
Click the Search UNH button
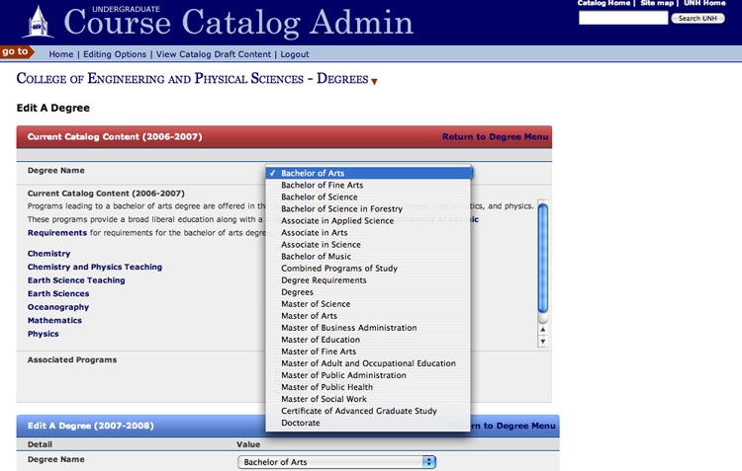697,19
